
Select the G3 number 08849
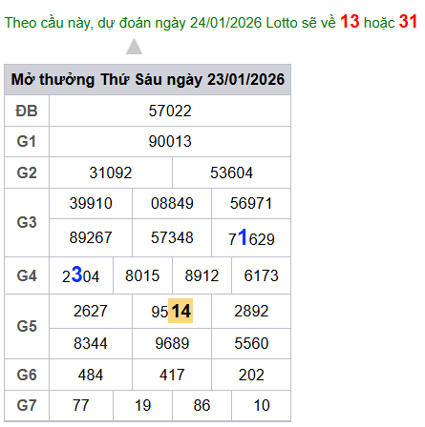click(x=172, y=203)
